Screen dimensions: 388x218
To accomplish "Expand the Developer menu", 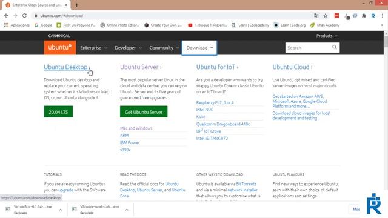I will click(128, 48).
